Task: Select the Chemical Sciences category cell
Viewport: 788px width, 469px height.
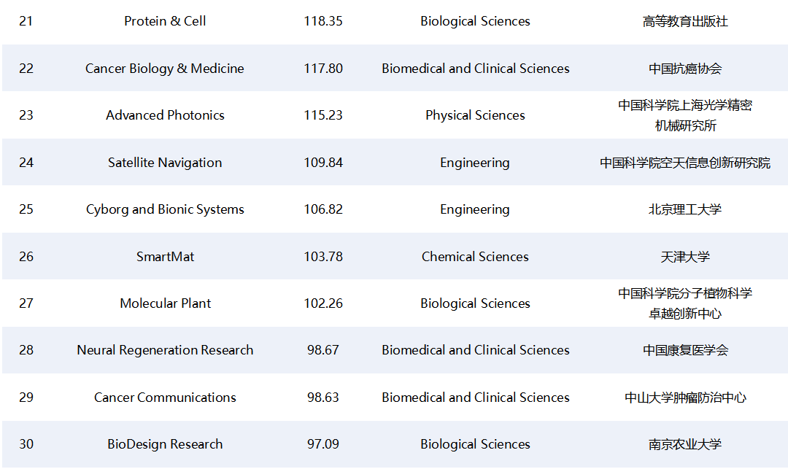Action: tap(475, 257)
